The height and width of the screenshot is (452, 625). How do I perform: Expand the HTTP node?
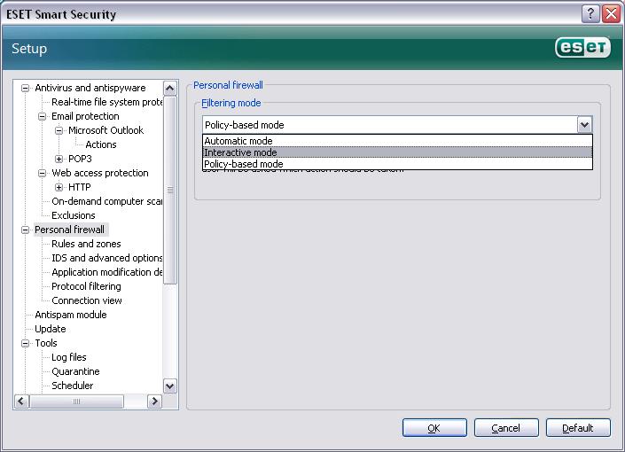tap(59, 187)
